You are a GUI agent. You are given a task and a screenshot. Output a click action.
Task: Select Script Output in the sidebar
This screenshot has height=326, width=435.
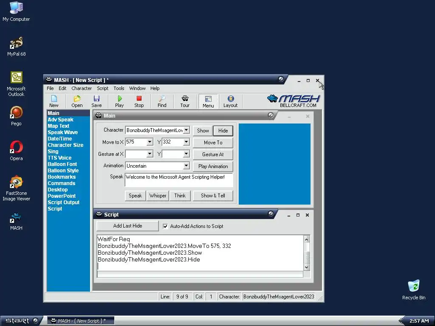[x=64, y=202]
